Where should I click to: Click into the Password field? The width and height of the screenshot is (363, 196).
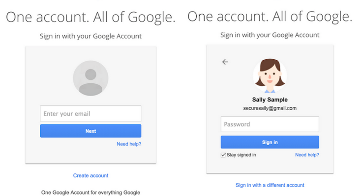(x=270, y=124)
